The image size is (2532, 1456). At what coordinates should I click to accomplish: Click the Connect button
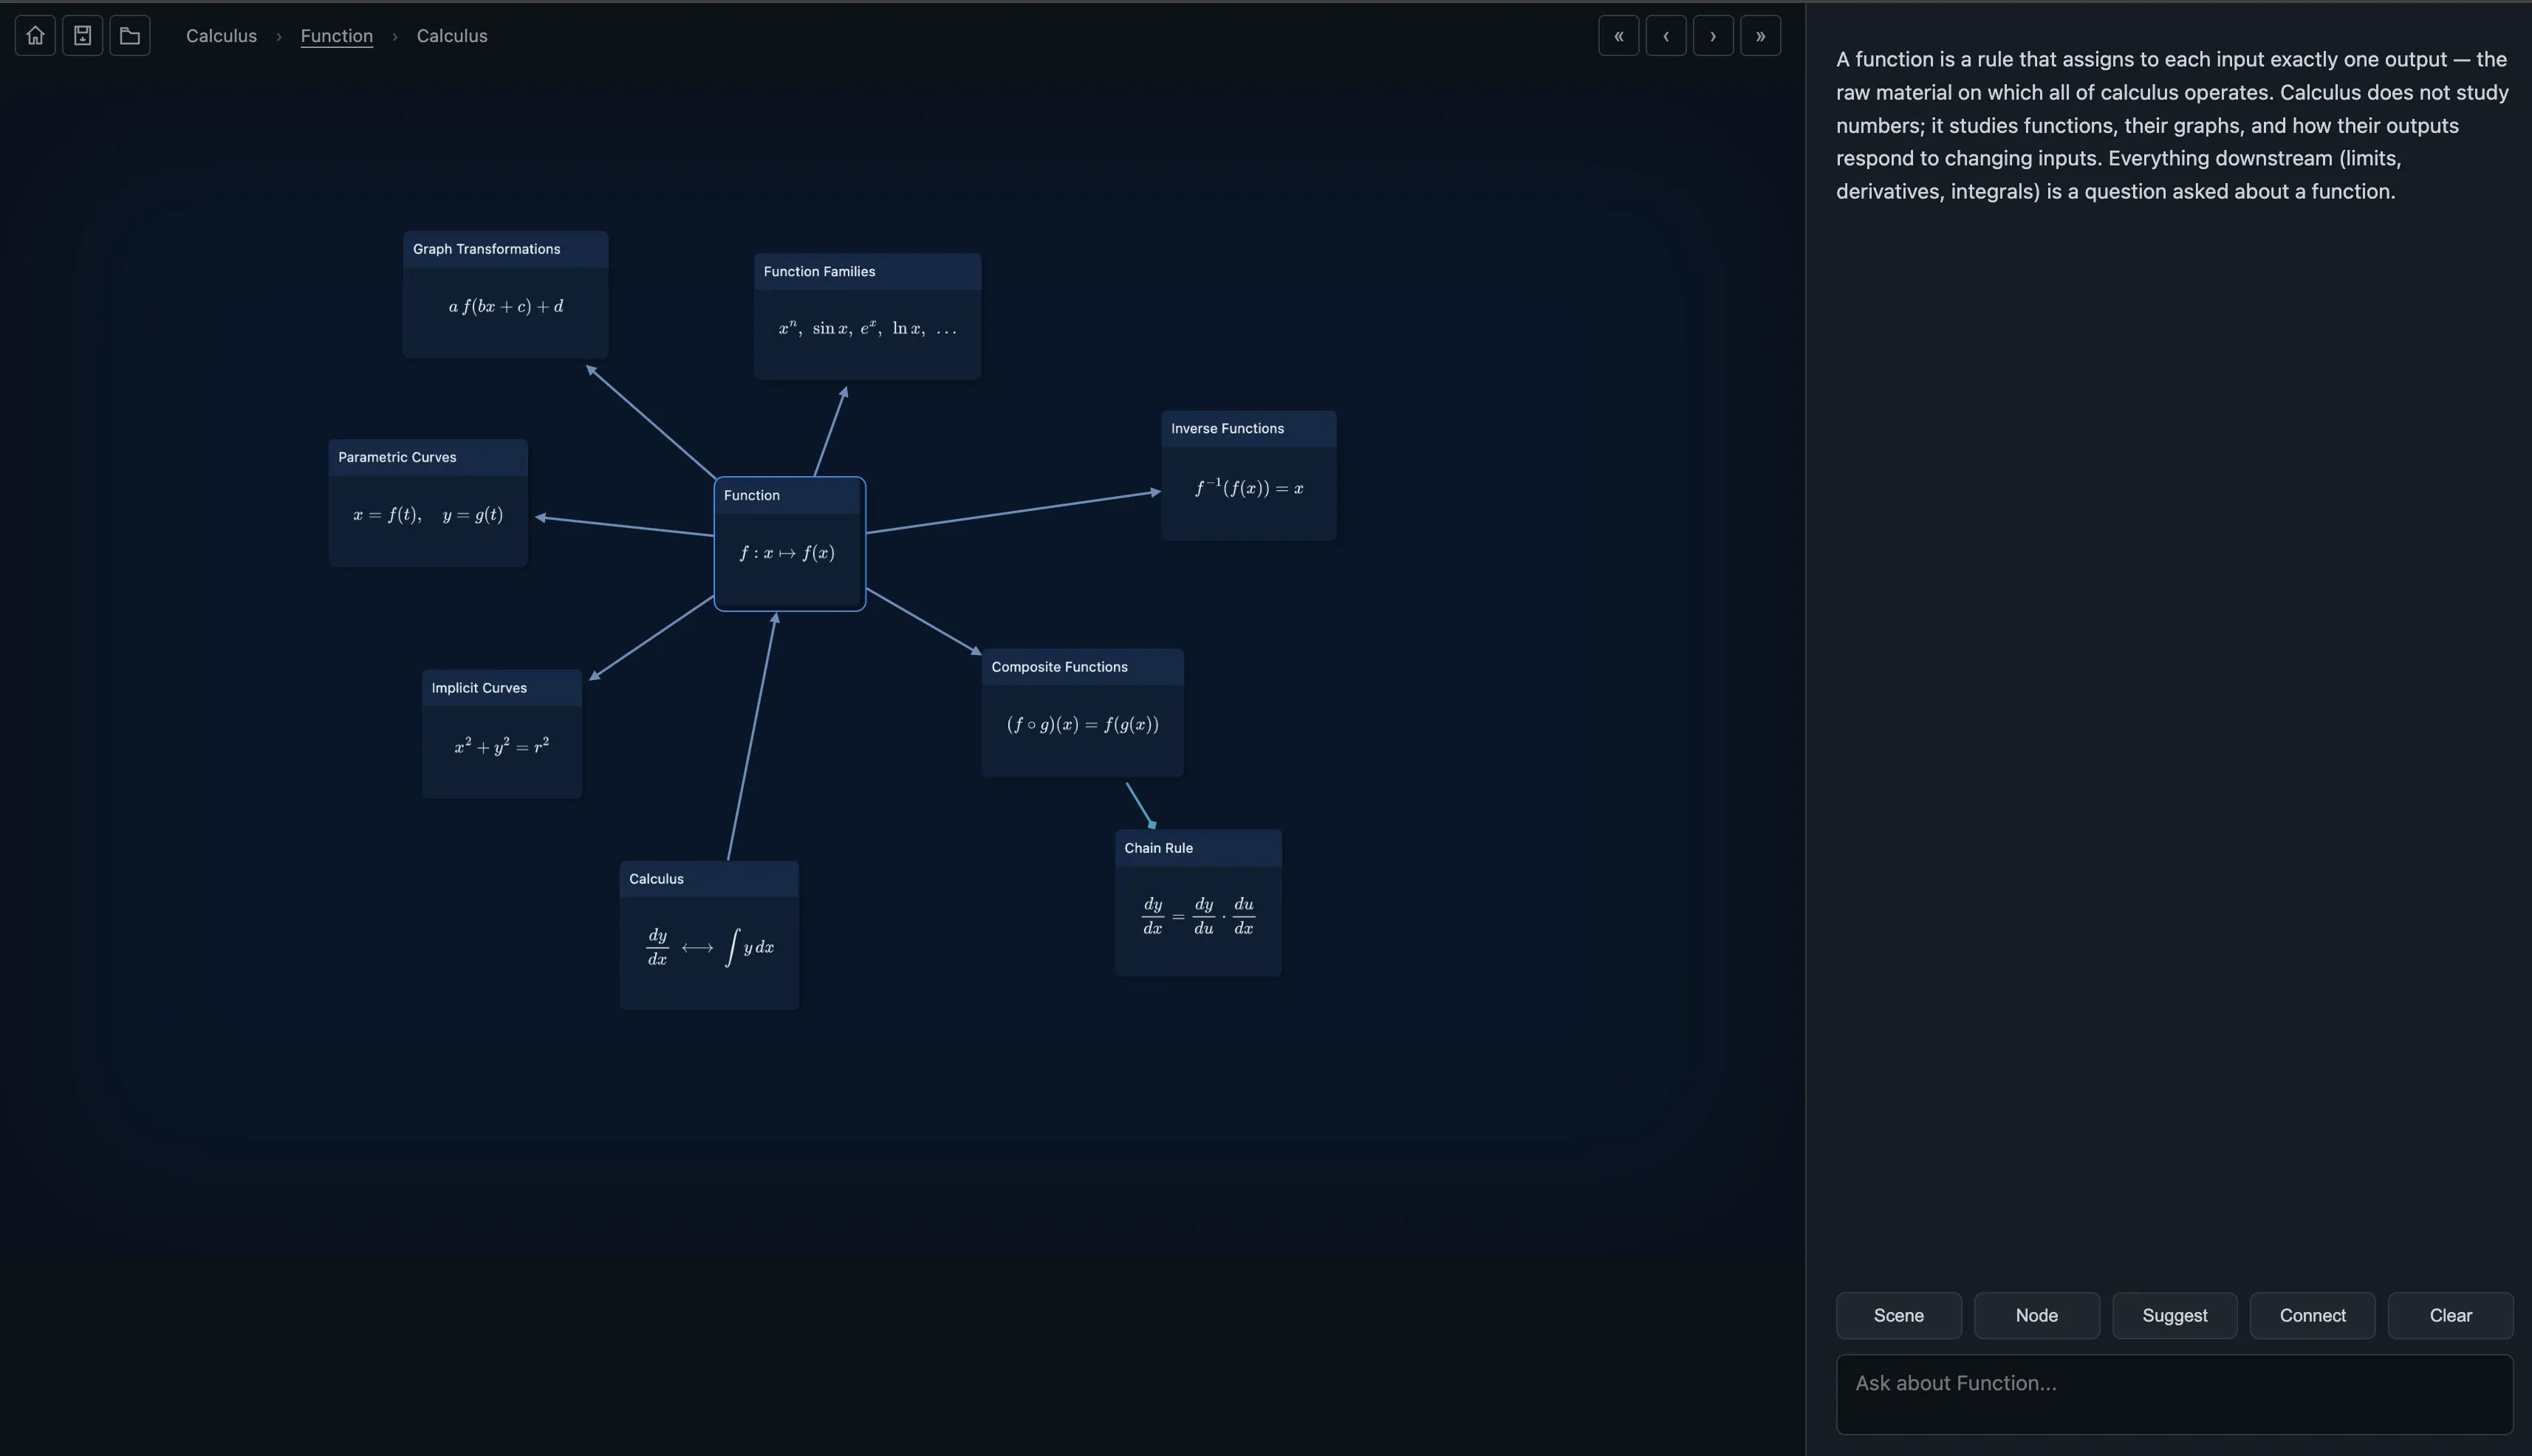click(x=2313, y=1316)
